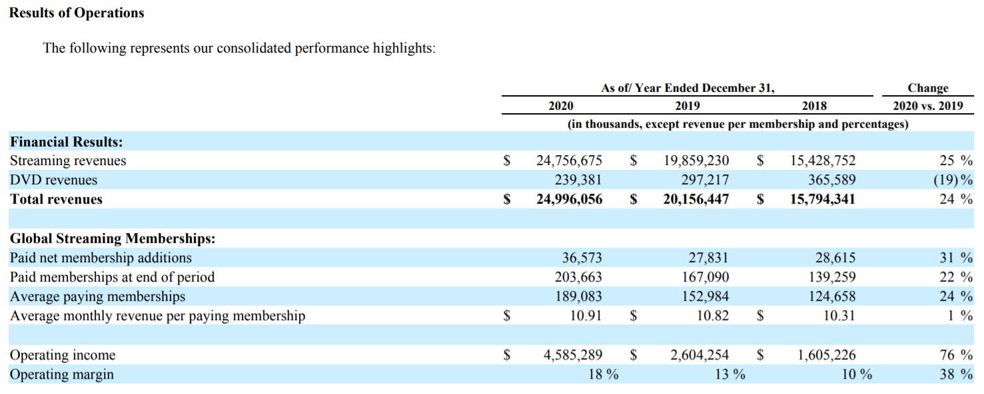Click the "Global Streaming Memberships:" section header
The width and height of the screenshot is (984, 394).
coord(113,238)
